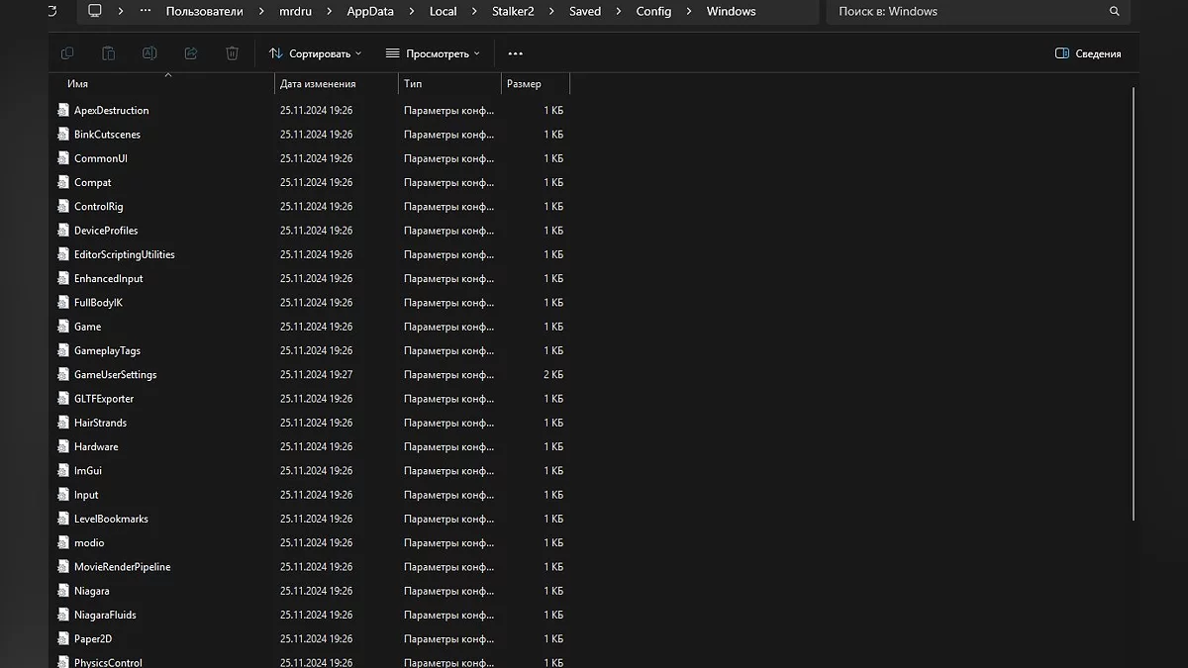The image size is (1188, 668).
Task: Open the Сортировать dropdown
Action: coord(315,53)
